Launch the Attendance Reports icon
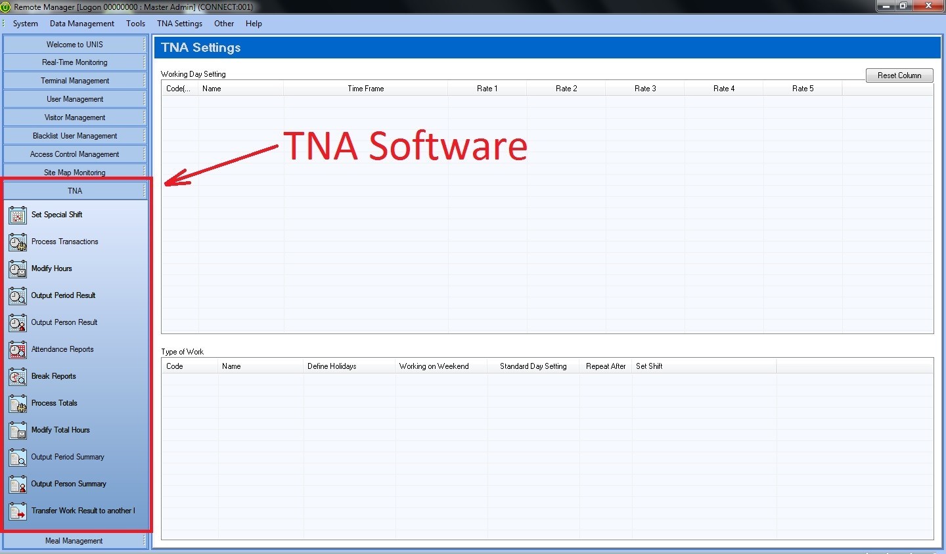 click(x=18, y=350)
